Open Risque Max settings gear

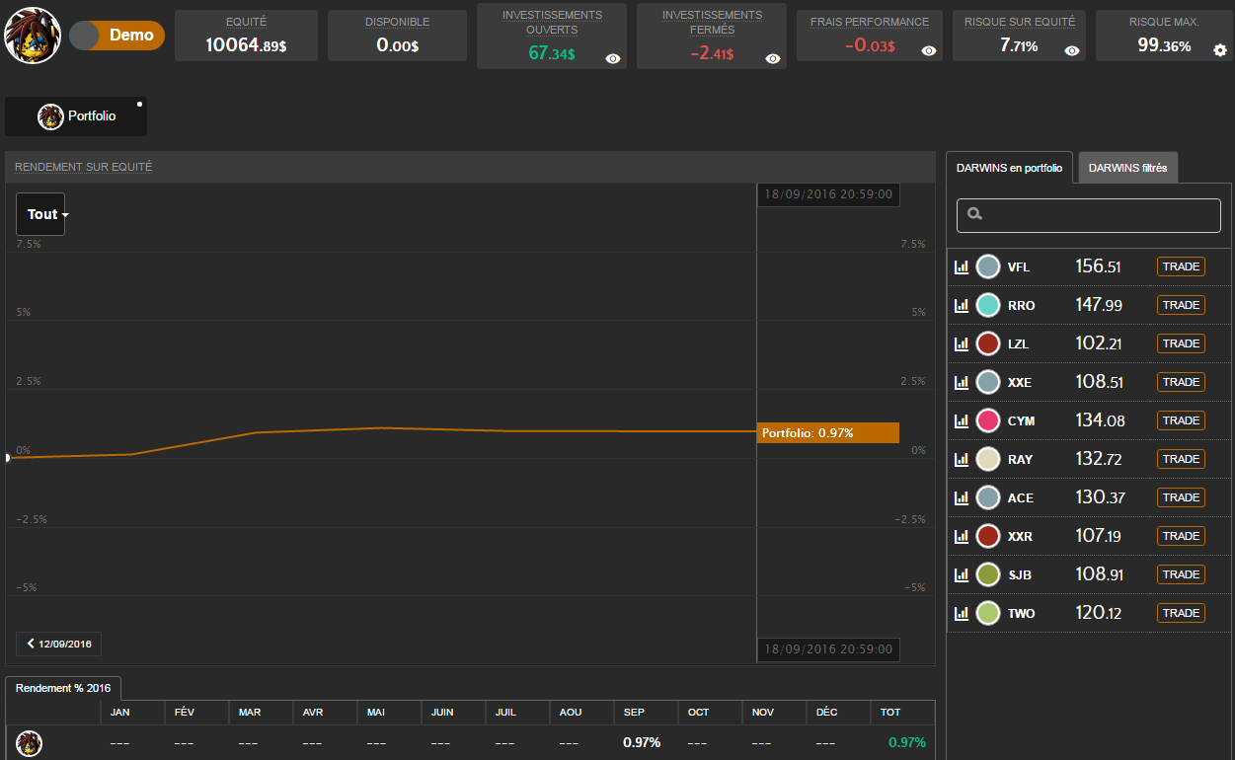point(1220,50)
